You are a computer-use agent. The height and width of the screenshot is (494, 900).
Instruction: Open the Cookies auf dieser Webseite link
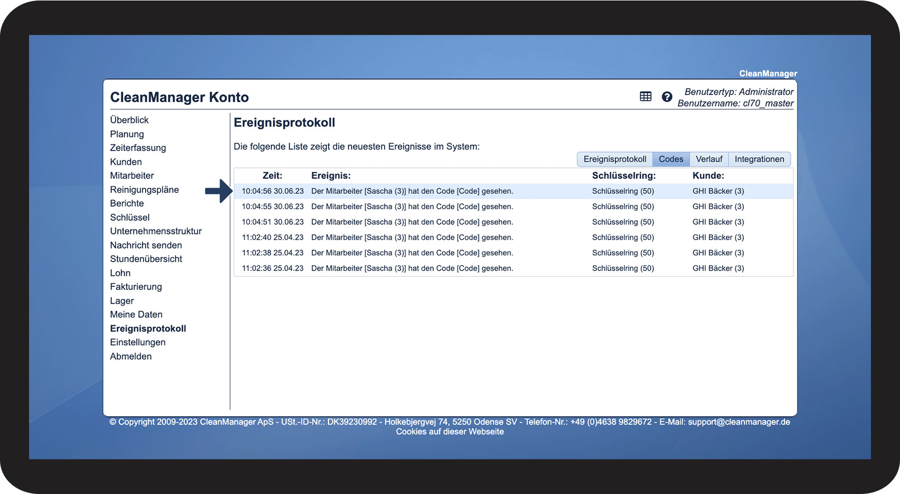pos(450,432)
